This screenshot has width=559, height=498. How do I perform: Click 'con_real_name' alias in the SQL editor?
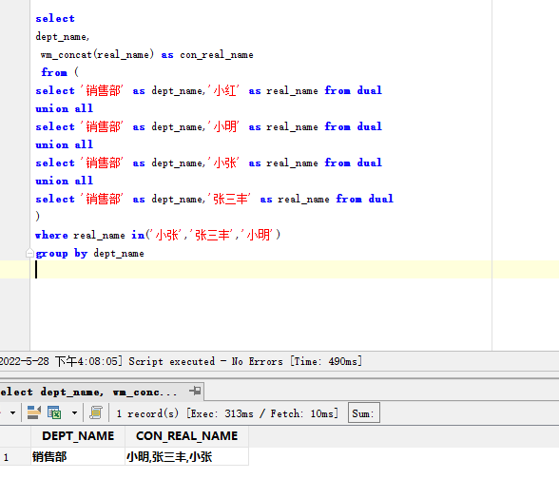[x=217, y=55]
